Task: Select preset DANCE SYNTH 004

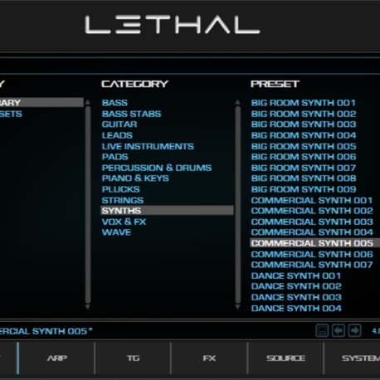Action: [296, 308]
